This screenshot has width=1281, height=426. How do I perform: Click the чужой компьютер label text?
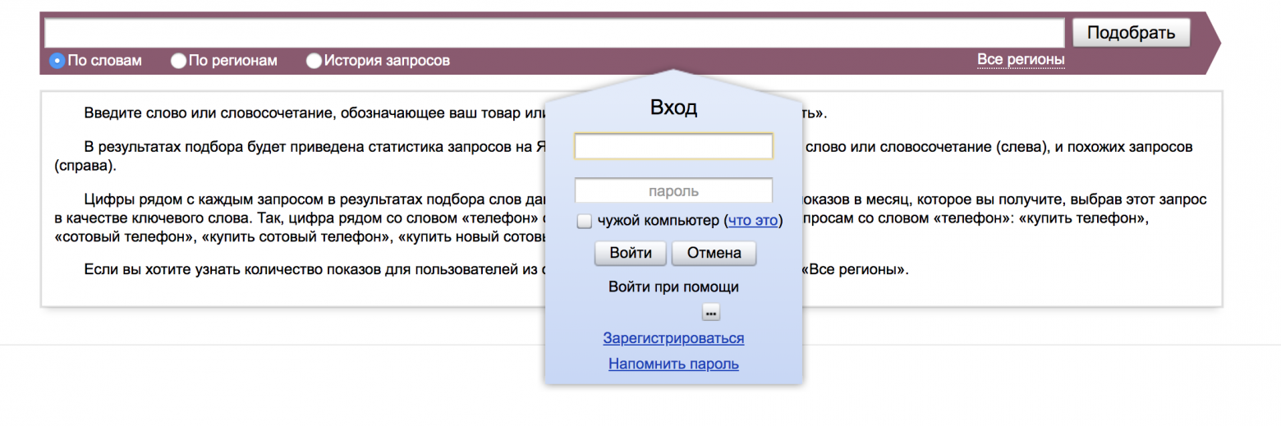point(659,221)
